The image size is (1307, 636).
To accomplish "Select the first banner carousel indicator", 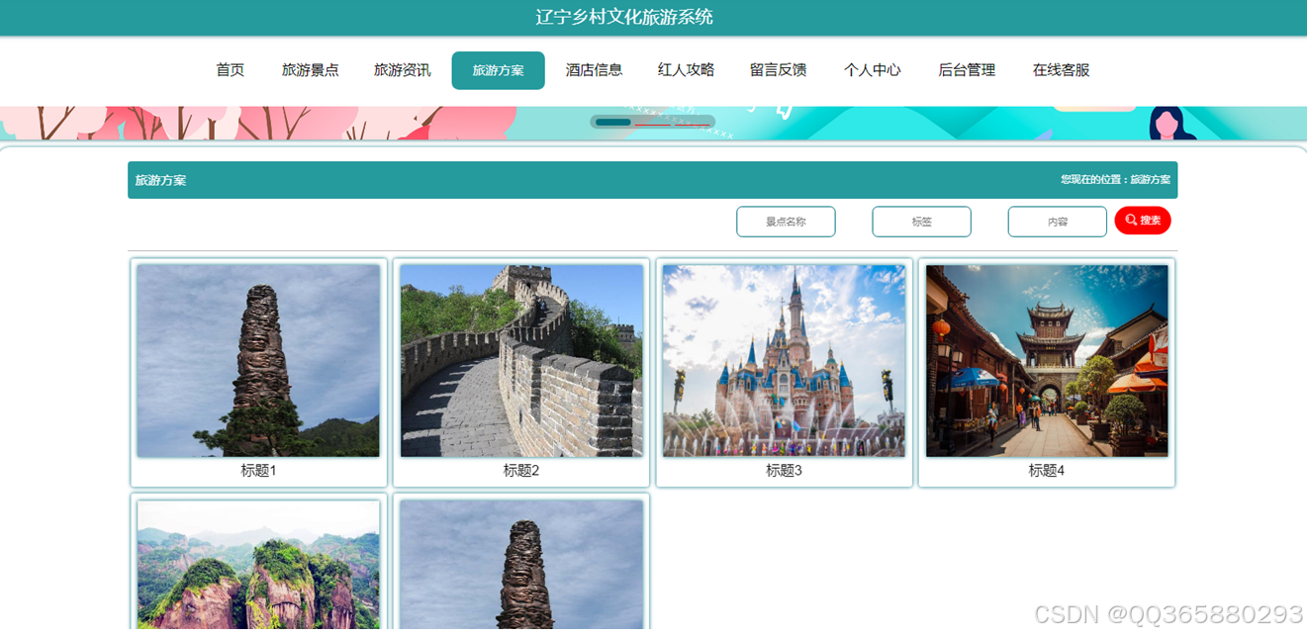I will 613,122.
